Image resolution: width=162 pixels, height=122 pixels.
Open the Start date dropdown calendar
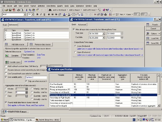pyautogui.click(x=104, y=33)
